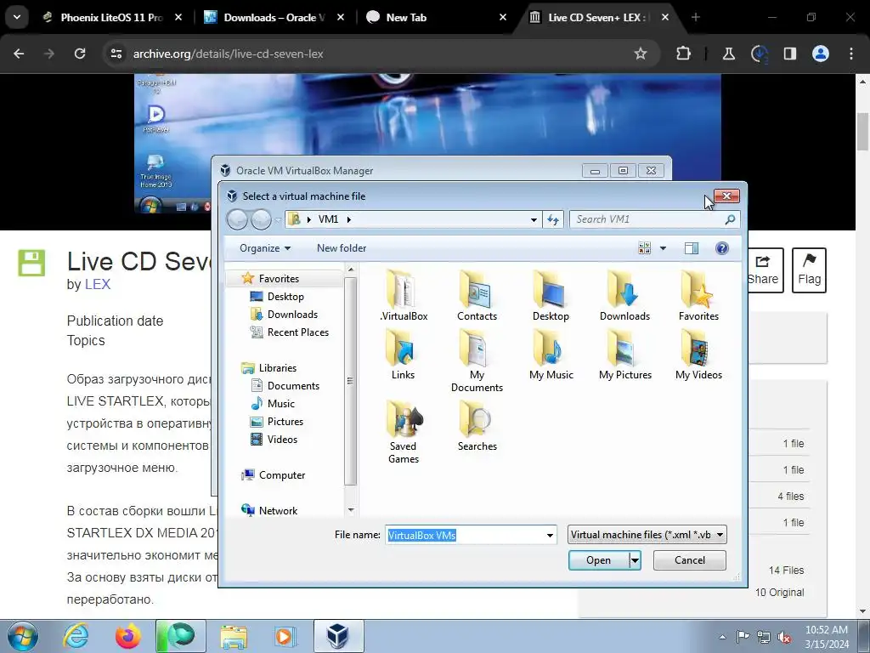Viewport: 870px width, 653px height.
Task: Open the Saved Games folder
Action: click(x=404, y=432)
